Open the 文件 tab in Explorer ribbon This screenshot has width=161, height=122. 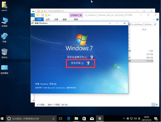(x=39, y=19)
